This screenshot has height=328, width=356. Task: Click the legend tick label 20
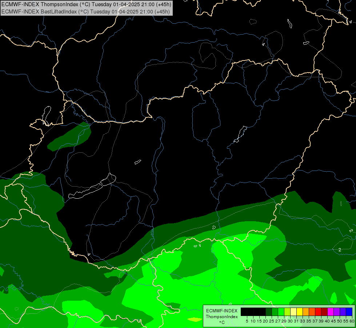pos(265,321)
